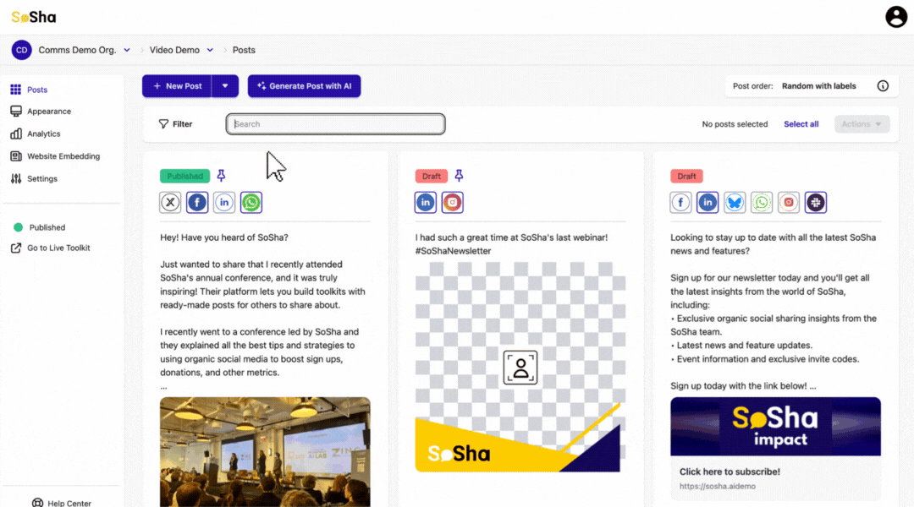Click the post order info icon

pyautogui.click(x=883, y=86)
